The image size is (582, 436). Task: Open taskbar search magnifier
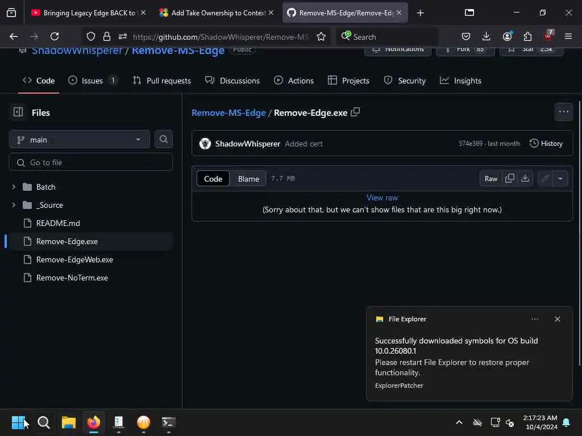pyautogui.click(x=44, y=422)
